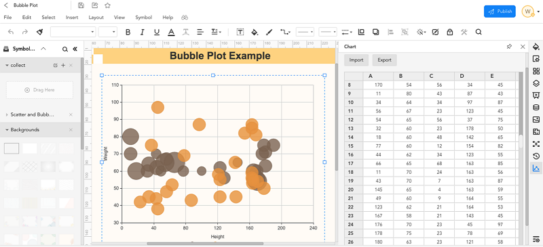The width and height of the screenshot is (543, 247).
Task: Click the Publish button
Action: point(500,12)
